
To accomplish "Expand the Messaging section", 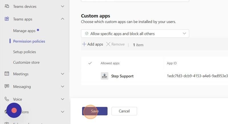I will pos(62,87).
